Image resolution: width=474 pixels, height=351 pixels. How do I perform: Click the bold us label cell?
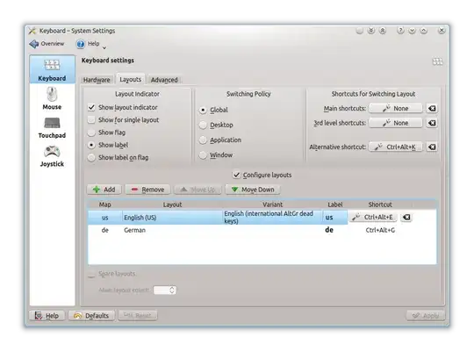click(329, 218)
